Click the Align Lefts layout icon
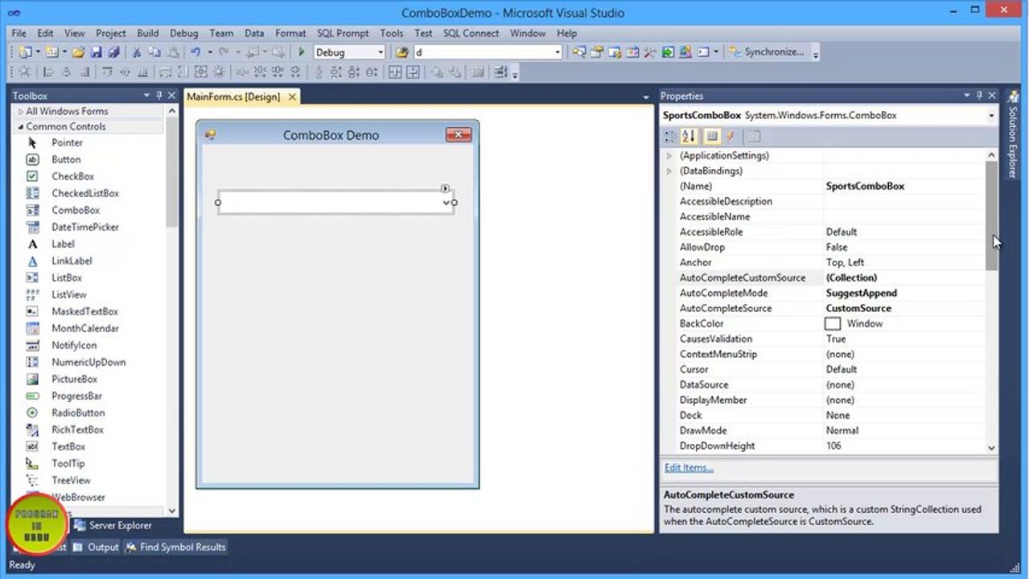Image resolution: width=1029 pixels, height=579 pixels. tap(47, 72)
